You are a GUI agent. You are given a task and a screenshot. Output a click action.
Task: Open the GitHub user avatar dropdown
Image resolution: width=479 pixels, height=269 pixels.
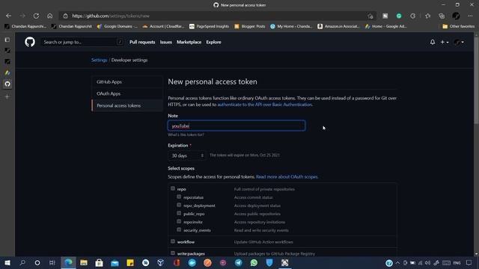click(459, 42)
